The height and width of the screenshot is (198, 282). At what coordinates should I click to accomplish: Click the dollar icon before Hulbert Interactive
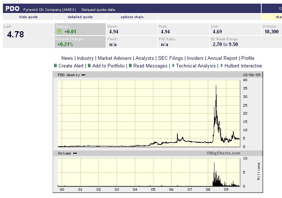221,66
